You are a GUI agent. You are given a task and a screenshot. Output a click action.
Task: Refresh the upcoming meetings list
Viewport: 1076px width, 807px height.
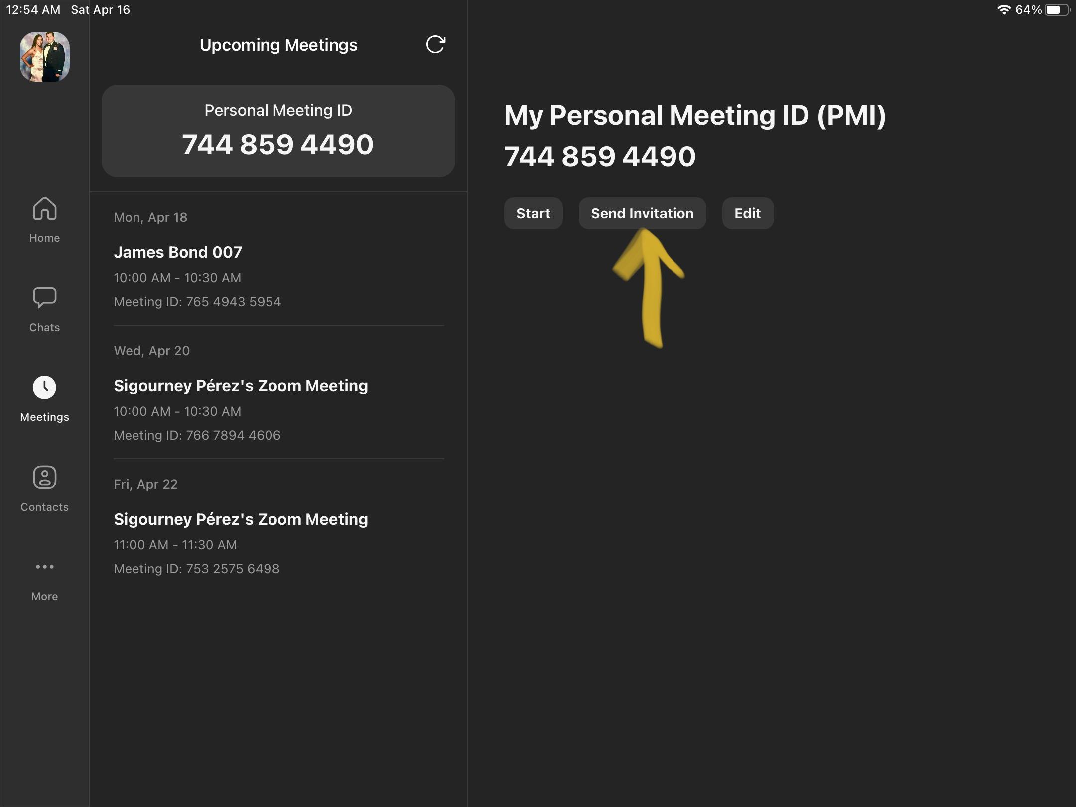coord(435,45)
